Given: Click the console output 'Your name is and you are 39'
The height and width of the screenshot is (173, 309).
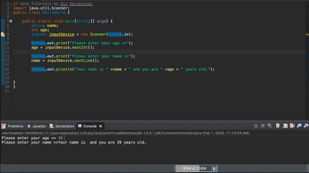Looking at the screenshot, I should 102,142.
